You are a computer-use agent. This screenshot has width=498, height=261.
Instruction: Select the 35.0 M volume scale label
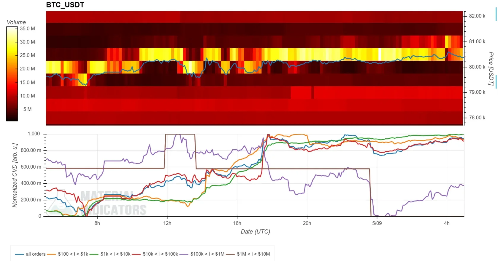coord(27,29)
